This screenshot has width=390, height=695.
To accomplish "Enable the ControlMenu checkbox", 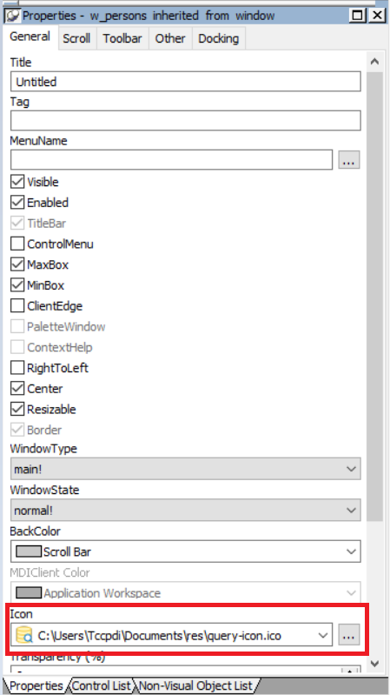I will [x=17, y=244].
